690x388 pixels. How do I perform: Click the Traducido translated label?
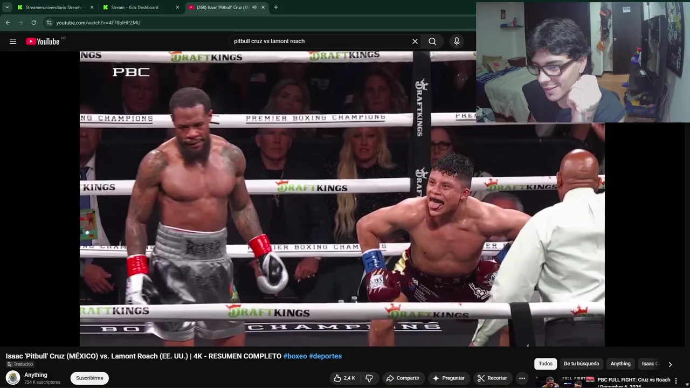coord(19,364)
